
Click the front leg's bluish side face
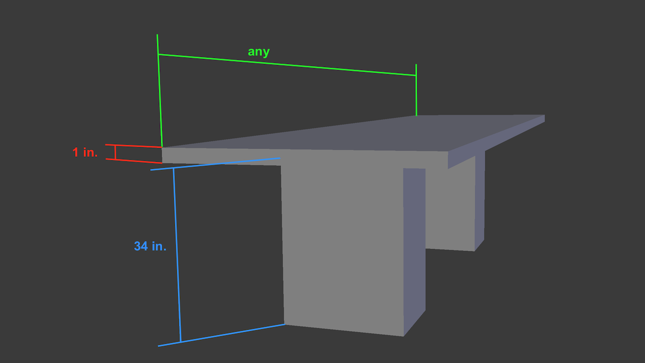click(x=414, y=247)
